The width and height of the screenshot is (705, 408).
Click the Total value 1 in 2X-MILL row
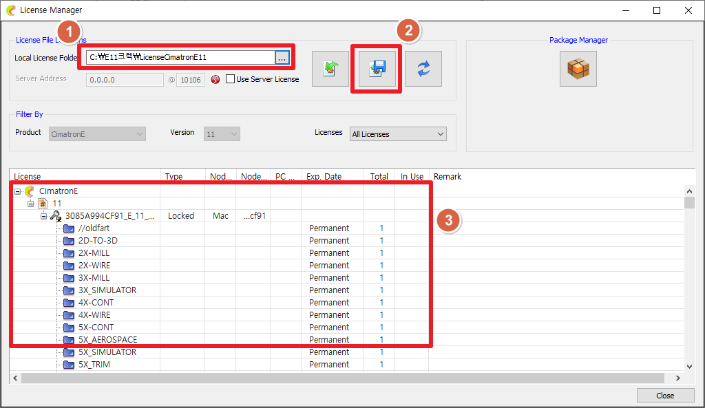[381, 253]
